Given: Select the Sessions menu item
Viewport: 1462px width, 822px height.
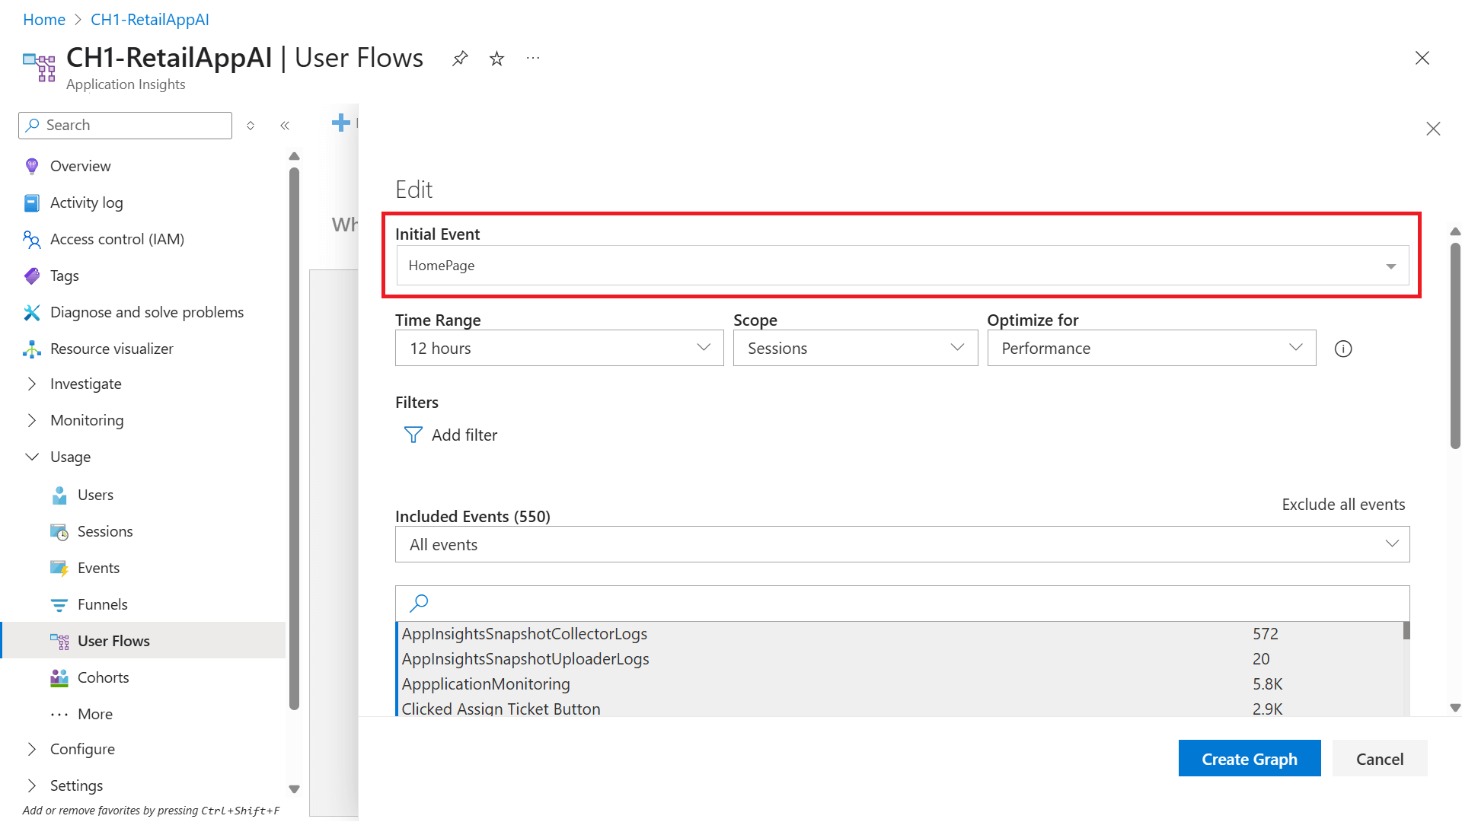Looking at the screenshot, I should coord(105,531).
